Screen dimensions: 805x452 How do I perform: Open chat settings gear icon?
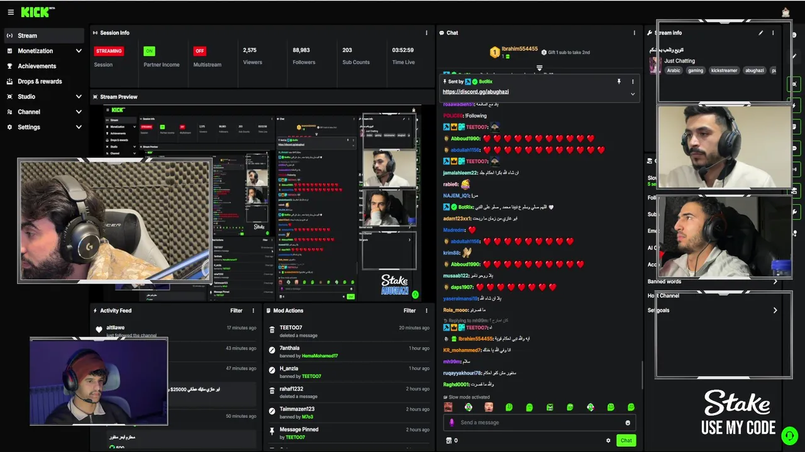(x=608, y=441)
